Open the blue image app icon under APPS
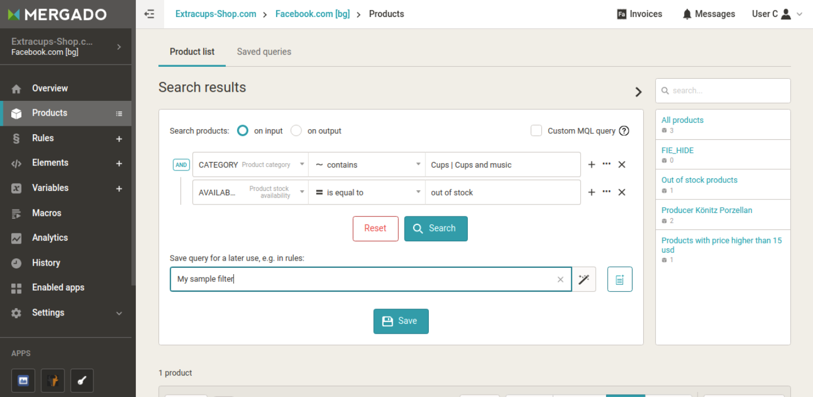The height and width of the screenshot is (397, 813). coord(23,380)
